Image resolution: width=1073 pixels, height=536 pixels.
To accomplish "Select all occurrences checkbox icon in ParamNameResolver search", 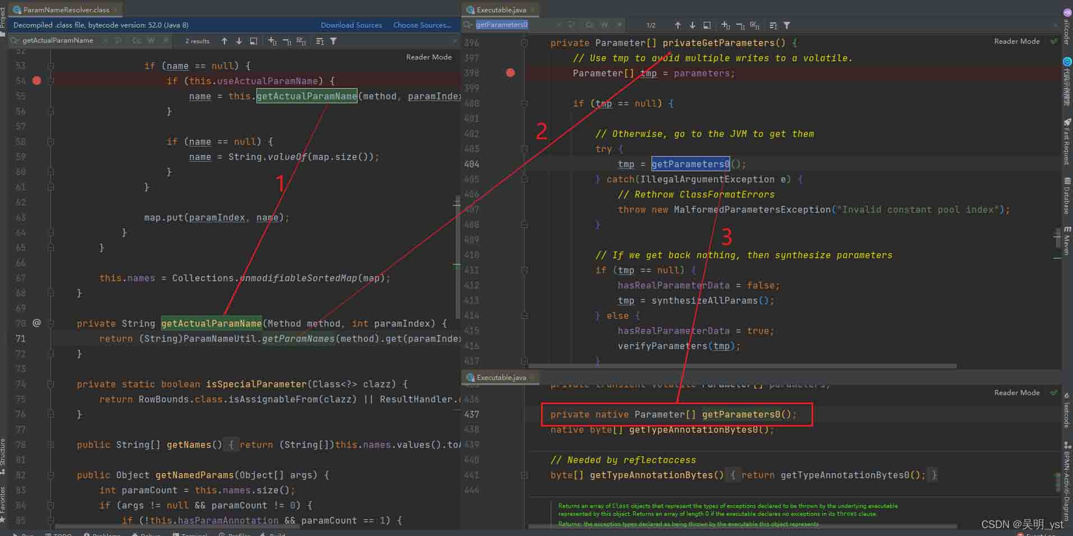I will coord(301,41).
